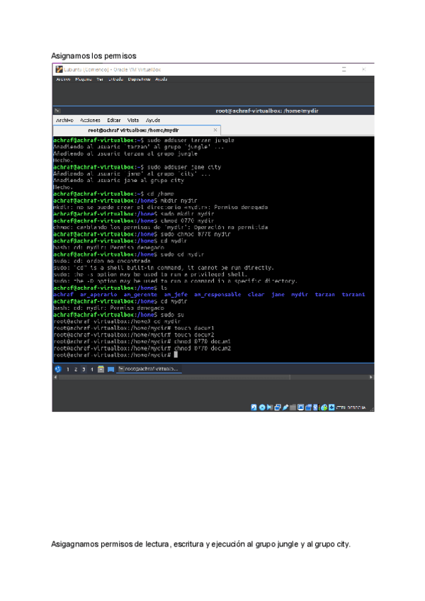This screenshot has width=425, height=601.
Task: Close the root@achraf-virtualbox terminal tab
Action: 215,130
